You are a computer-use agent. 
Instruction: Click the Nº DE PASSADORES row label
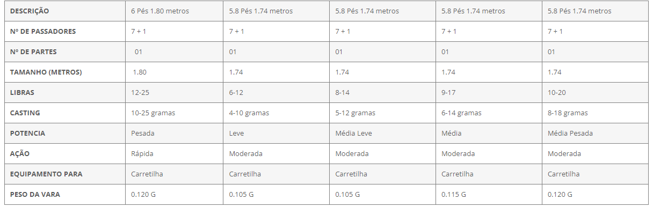click(64, 31)
